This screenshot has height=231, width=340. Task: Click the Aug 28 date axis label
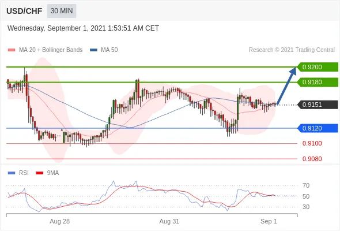(59, 221)
